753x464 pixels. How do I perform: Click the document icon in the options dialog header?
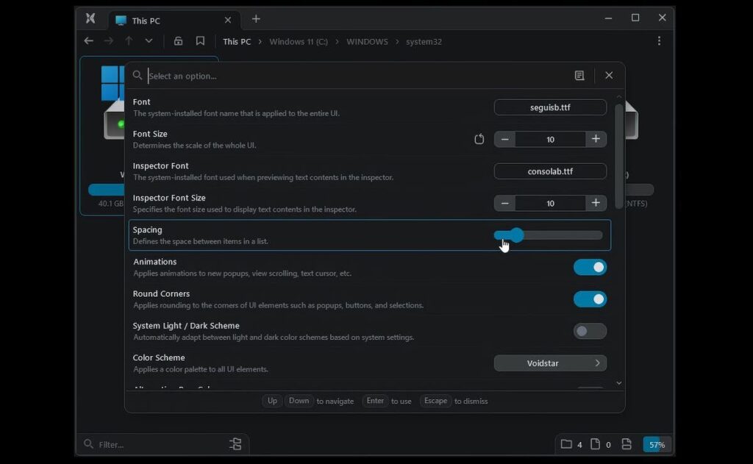[x=579, y=75]
